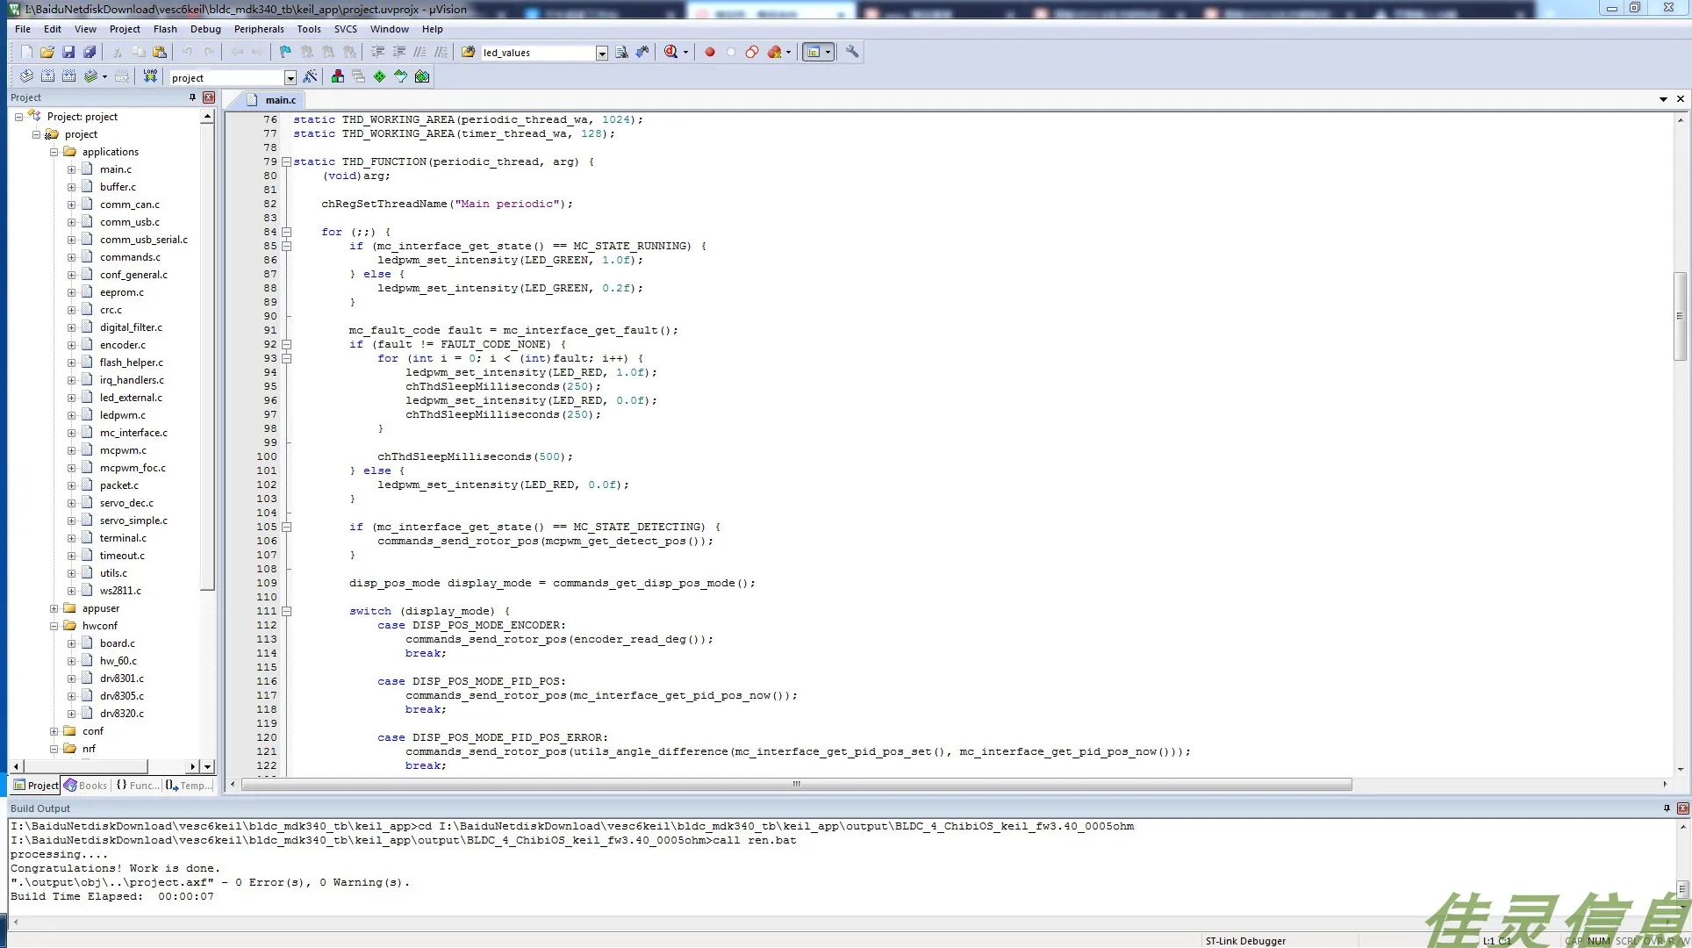Collapse the for loop fold at line 84
Viewport: 1692px width, 948px height.
[x=286, y=232]
